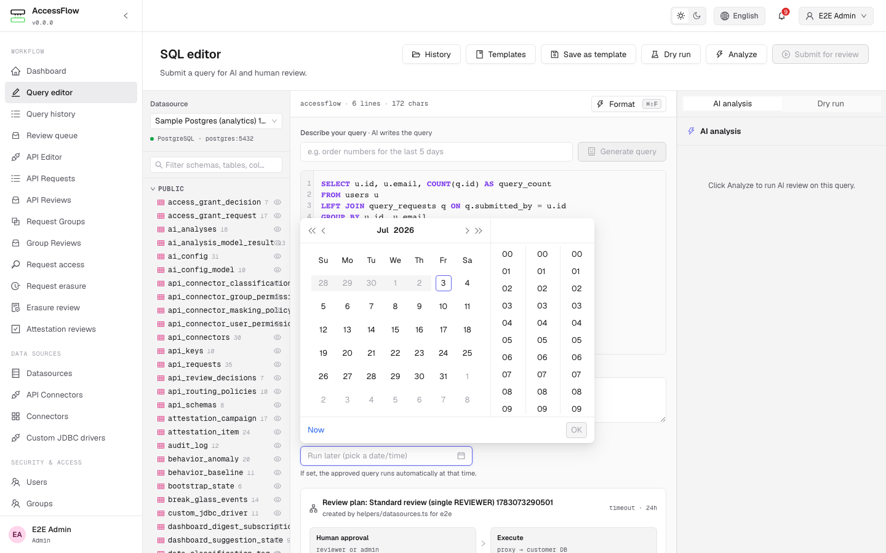886x553 pixels.
Task: Go to previous year in calendar
Action: pos(312,230)
